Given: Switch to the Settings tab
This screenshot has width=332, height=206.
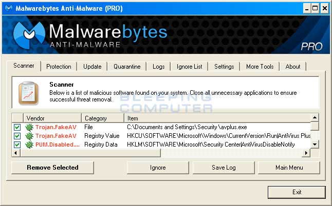Looking at the screenshot, I should 224,67.
